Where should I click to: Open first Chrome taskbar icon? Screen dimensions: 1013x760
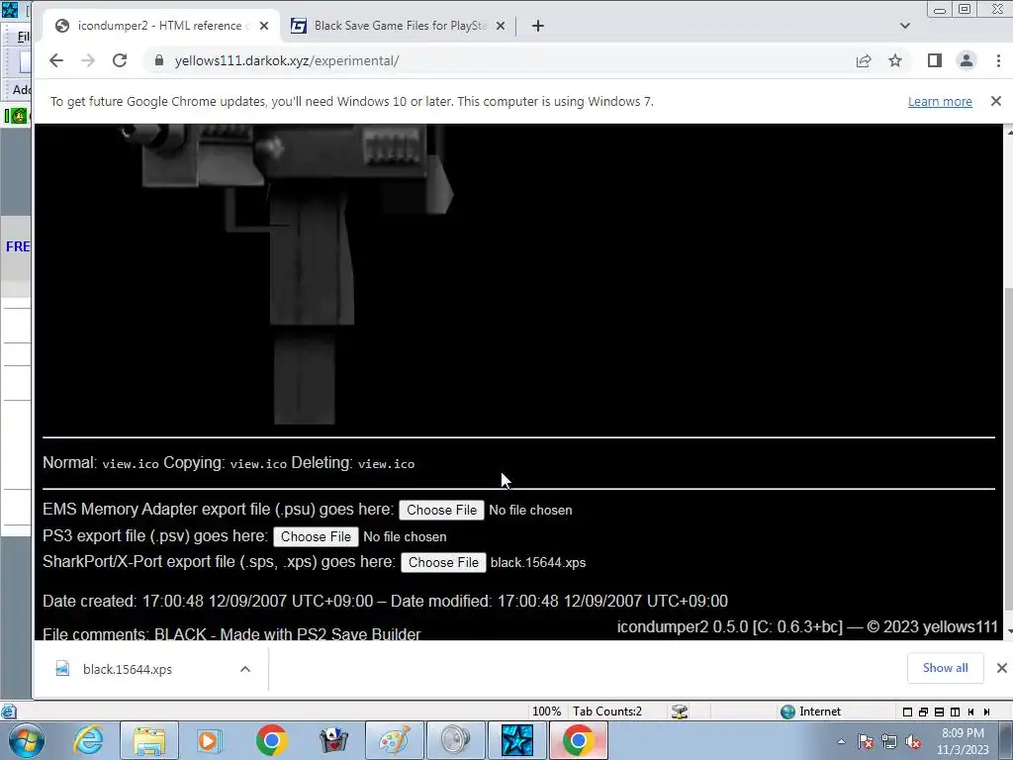(271, 740)
